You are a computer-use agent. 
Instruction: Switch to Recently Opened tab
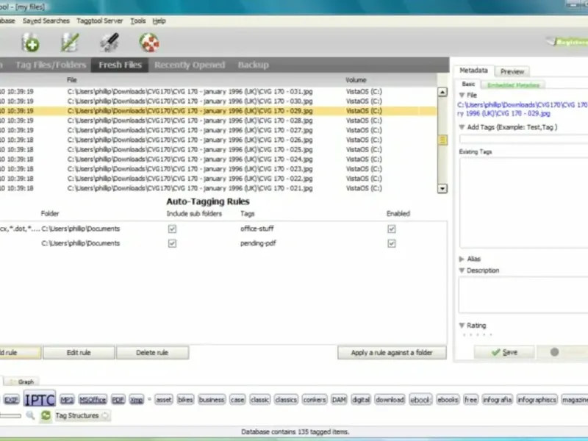[x=190, y=65]
